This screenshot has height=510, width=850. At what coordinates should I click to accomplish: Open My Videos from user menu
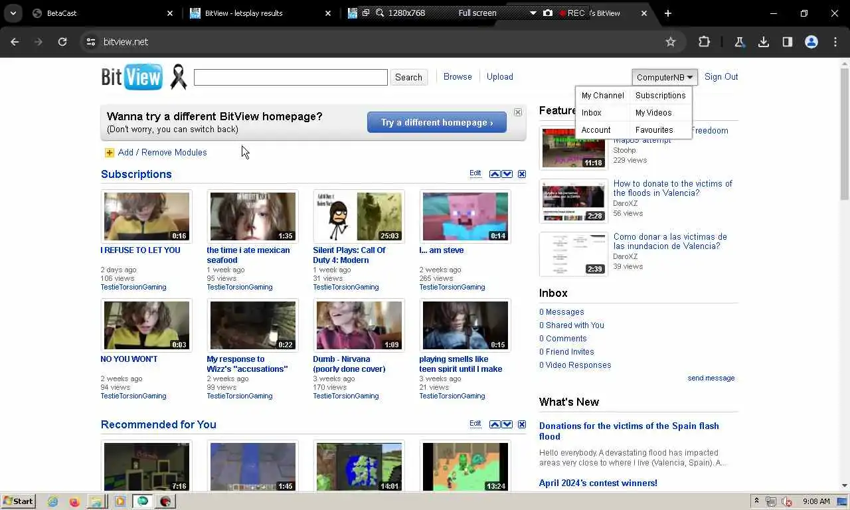(x=653, y=113)
